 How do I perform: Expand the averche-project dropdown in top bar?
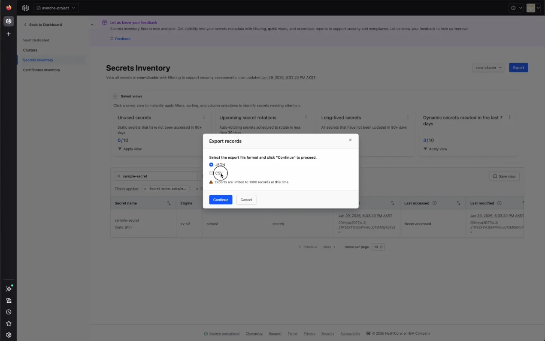point(56,7)
